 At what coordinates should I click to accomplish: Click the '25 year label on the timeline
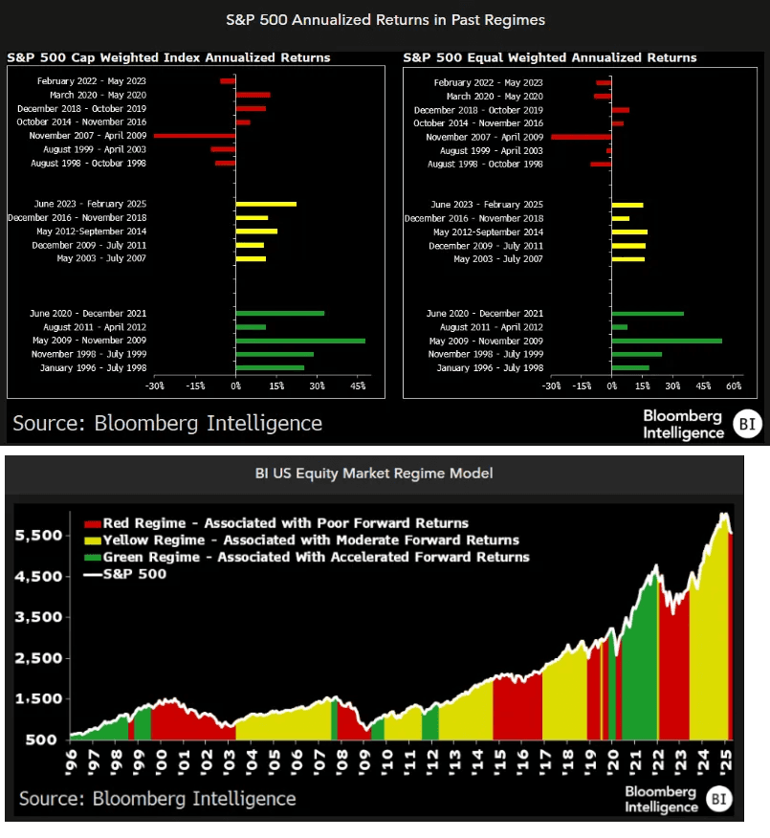(726, 761)
